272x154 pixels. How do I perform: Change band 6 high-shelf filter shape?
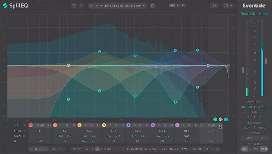tap(183, 125)
